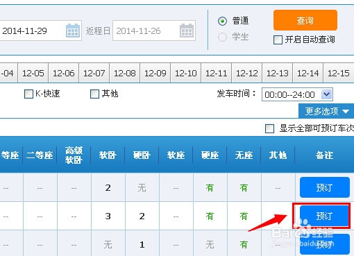
Task: Switch to the 12-14 date tab
Action: pyautogui.click(x=308, y=74)
